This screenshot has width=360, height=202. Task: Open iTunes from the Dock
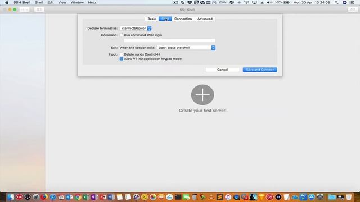click(x=228, y=197)
